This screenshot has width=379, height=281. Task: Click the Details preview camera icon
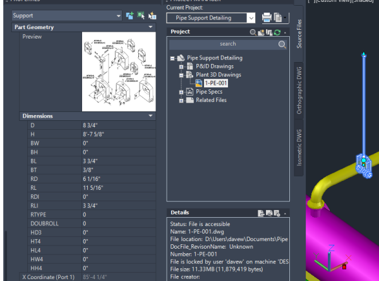click(x=269, y=213)
